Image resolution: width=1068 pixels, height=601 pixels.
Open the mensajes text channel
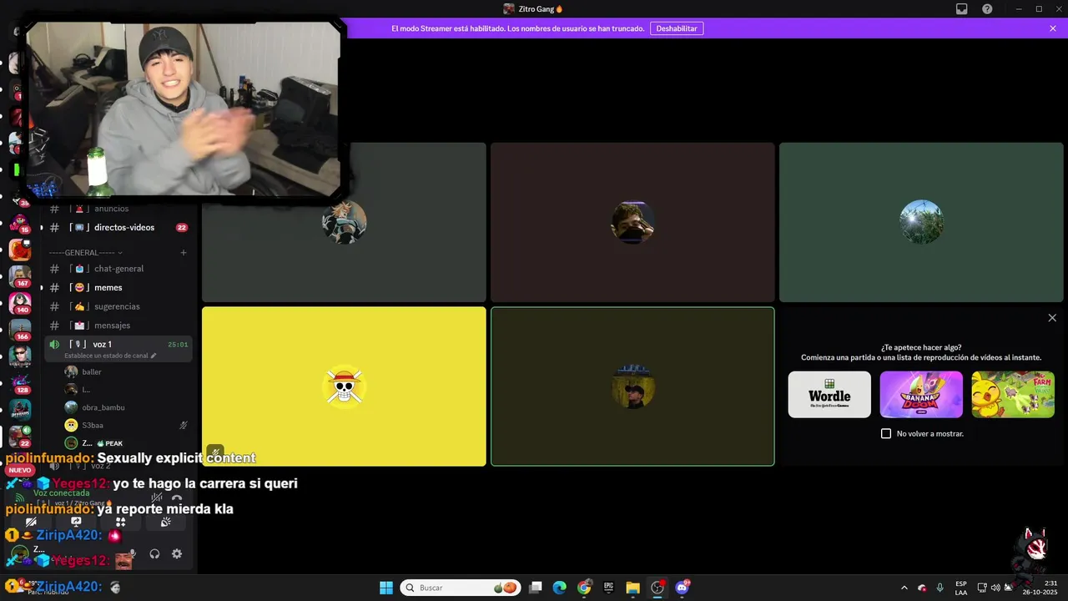(x=118, y=326)
